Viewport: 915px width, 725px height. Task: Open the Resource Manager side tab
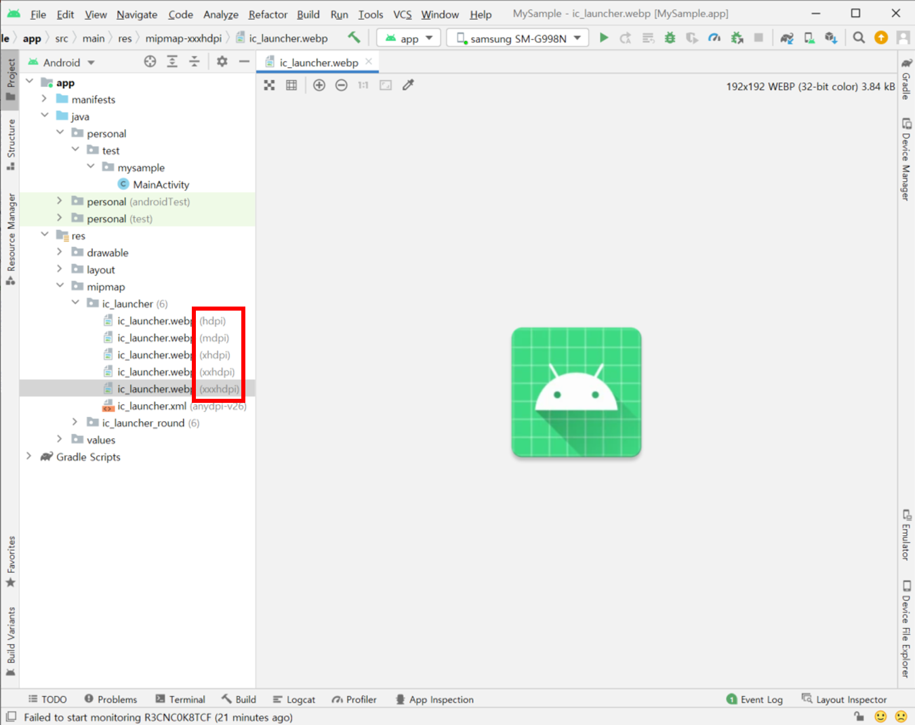11,238
